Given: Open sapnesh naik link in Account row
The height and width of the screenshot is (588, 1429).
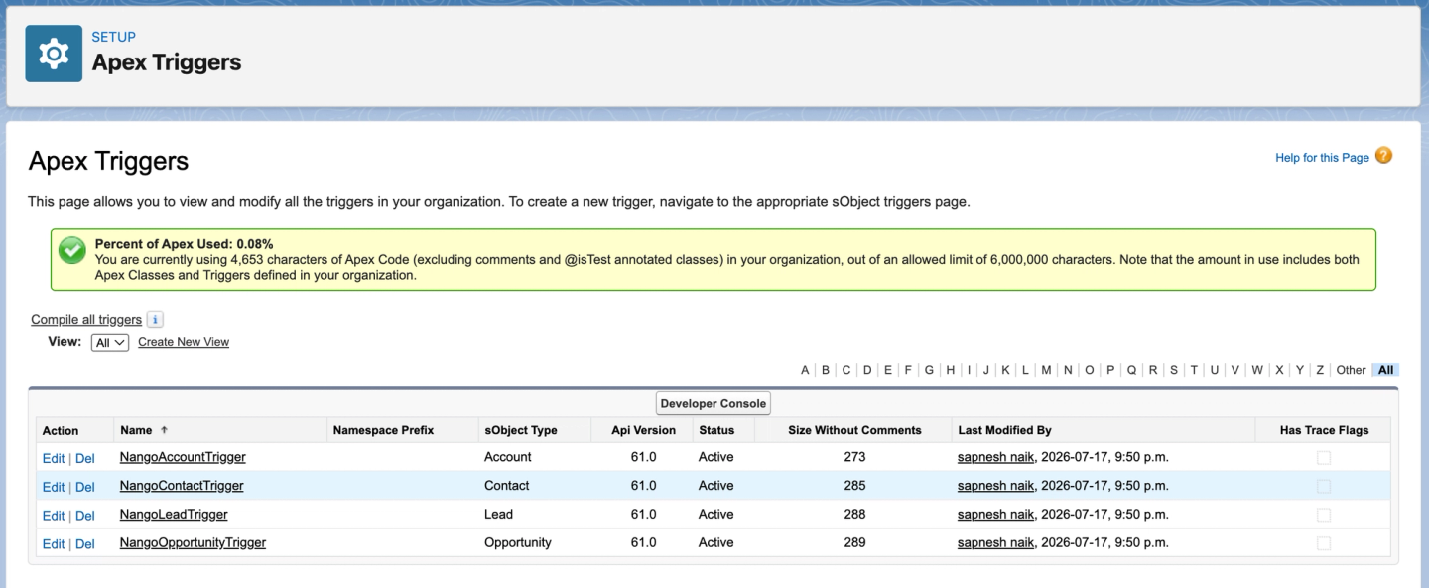Looking at the screenshot, I should [995, 457].
